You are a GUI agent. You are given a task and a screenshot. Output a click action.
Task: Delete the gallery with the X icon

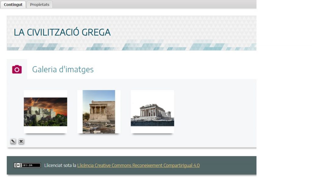click(x=21, y=141)
